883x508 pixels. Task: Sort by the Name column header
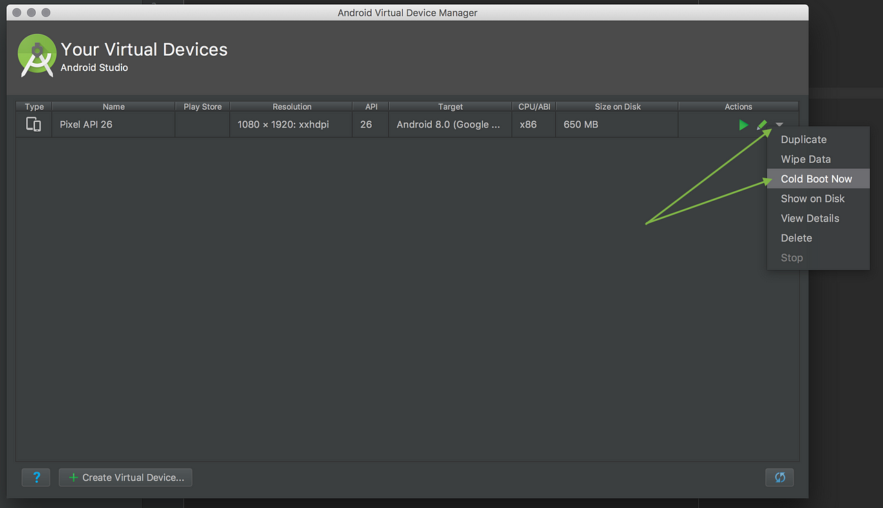pos(114,106)
